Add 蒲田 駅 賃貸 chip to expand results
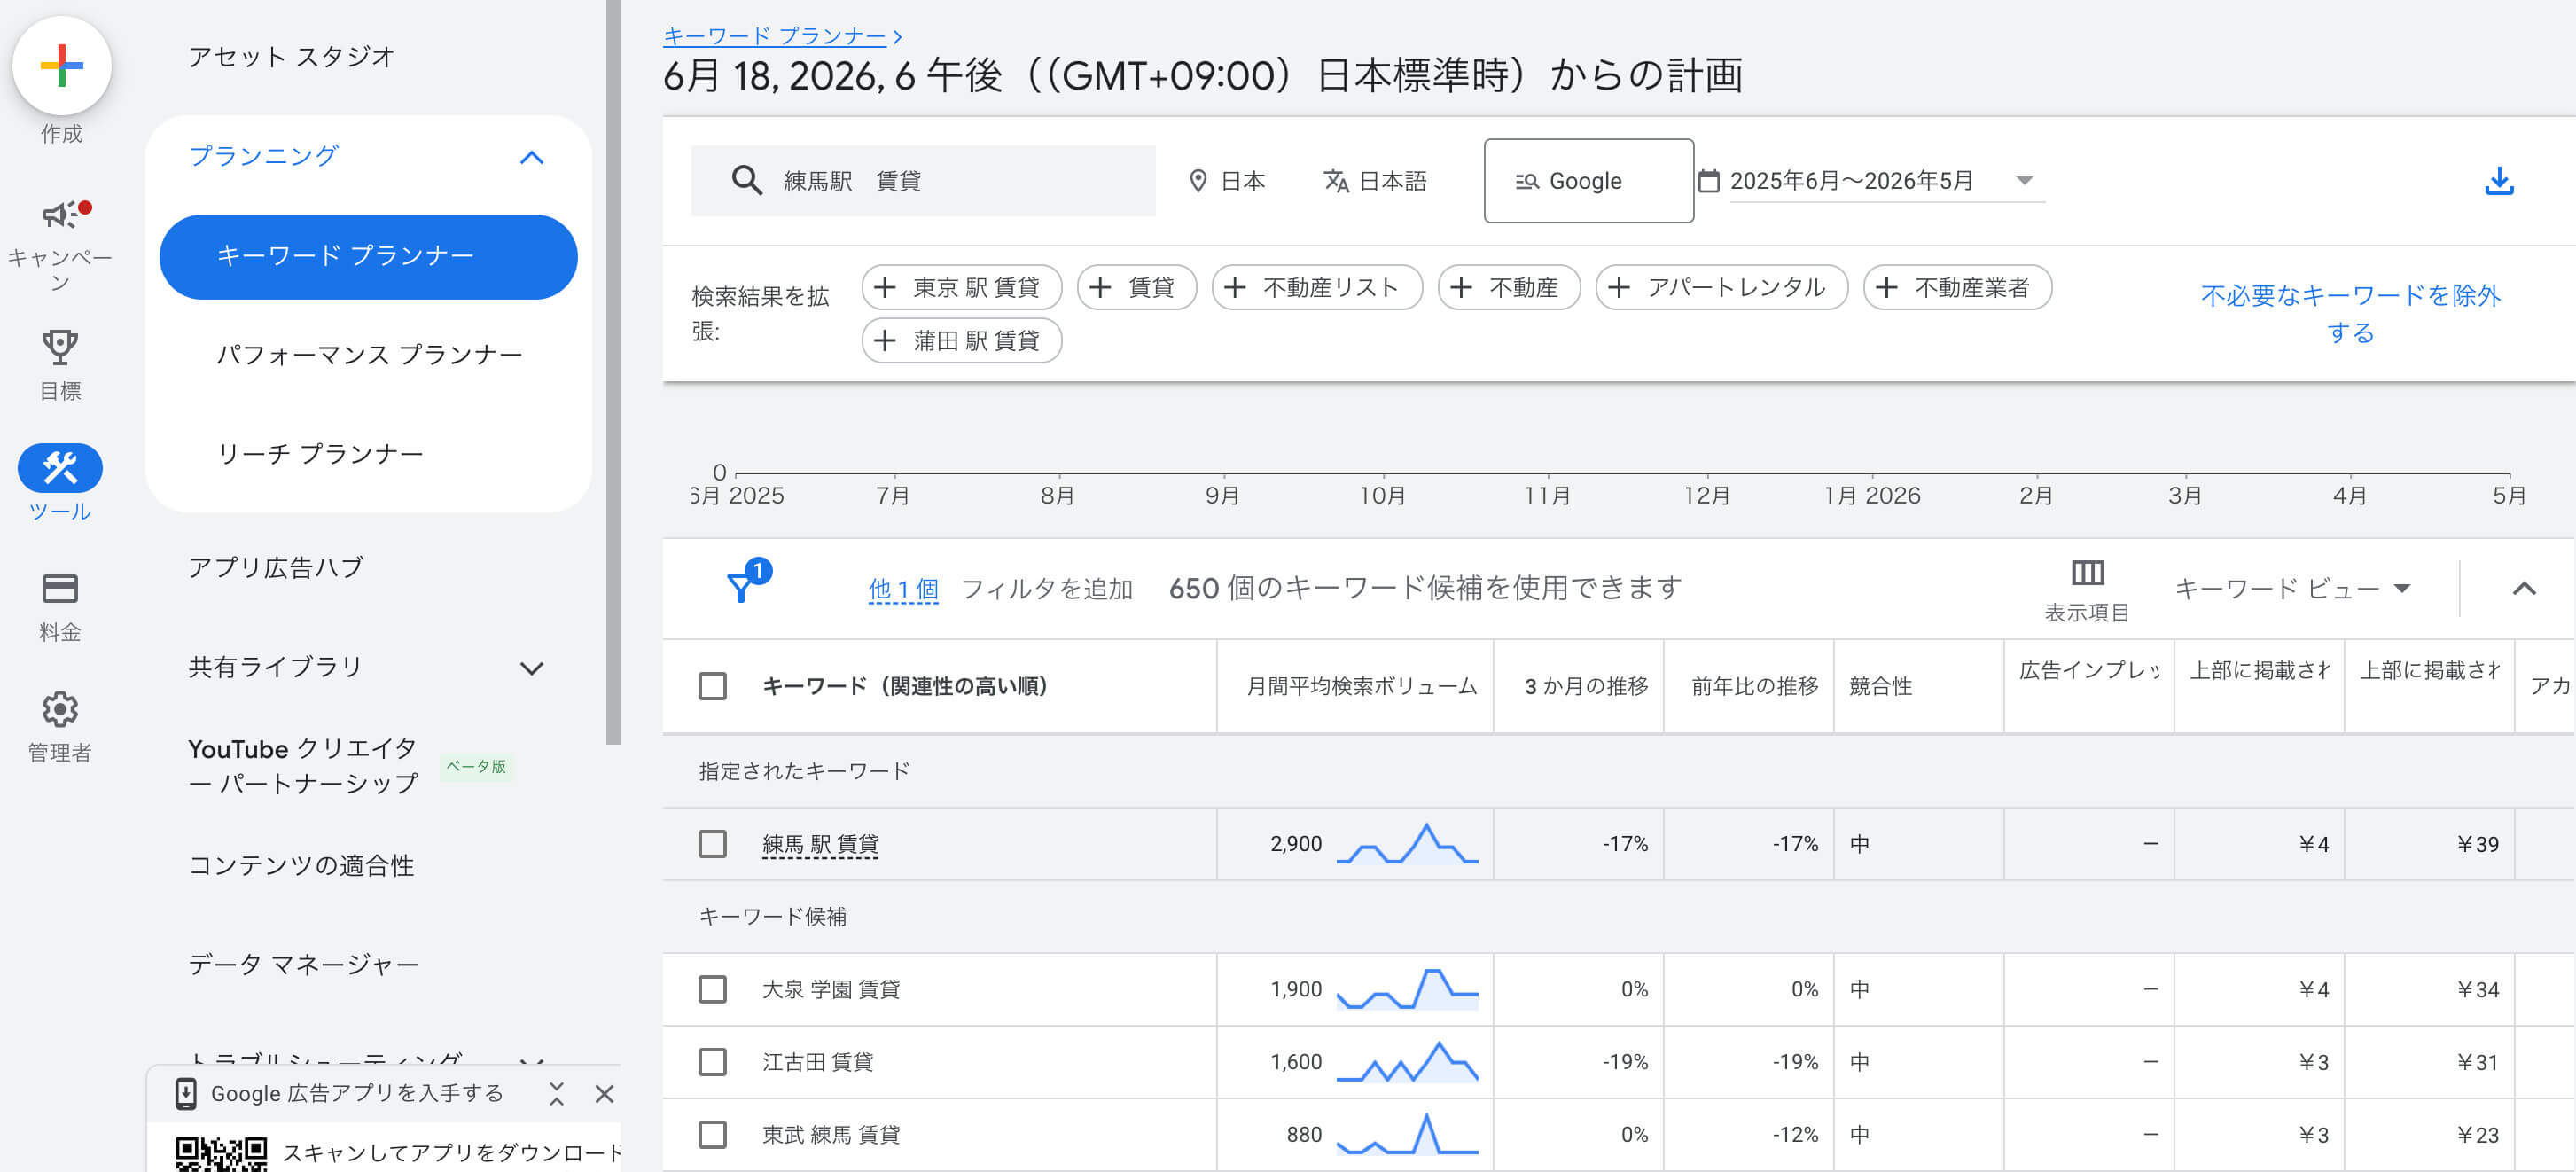 (961, 340)
